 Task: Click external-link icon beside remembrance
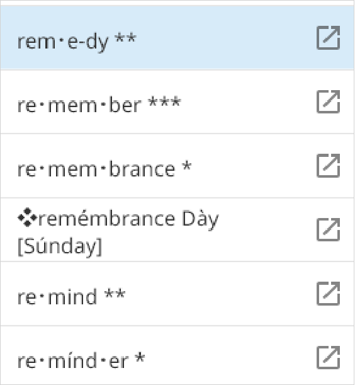[x=329, y=166]
